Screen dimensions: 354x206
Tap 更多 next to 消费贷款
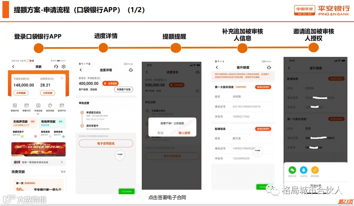click(63, 172)
